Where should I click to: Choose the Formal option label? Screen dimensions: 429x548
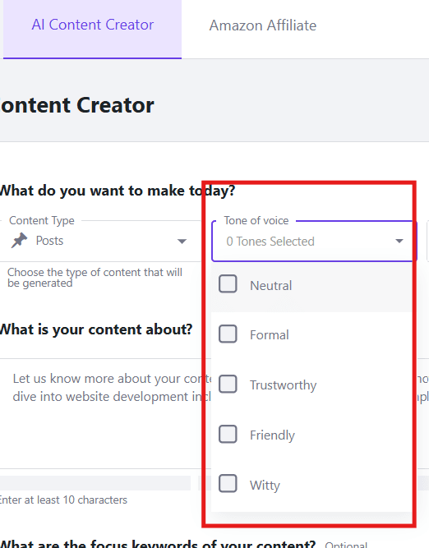pyautogui.click(x=270, y=335)
